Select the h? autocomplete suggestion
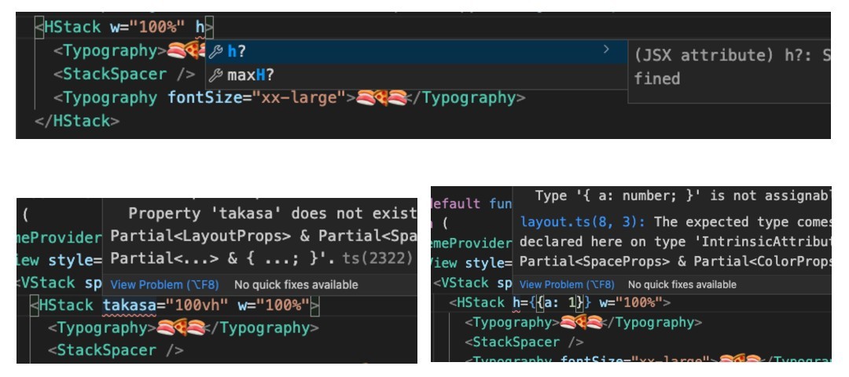 pyautogui.click(x=417, y=51)
